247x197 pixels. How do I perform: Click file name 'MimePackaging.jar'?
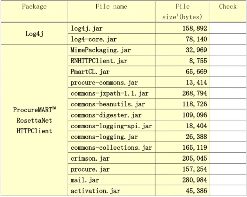pyautogui.click(x=101, y=50)
